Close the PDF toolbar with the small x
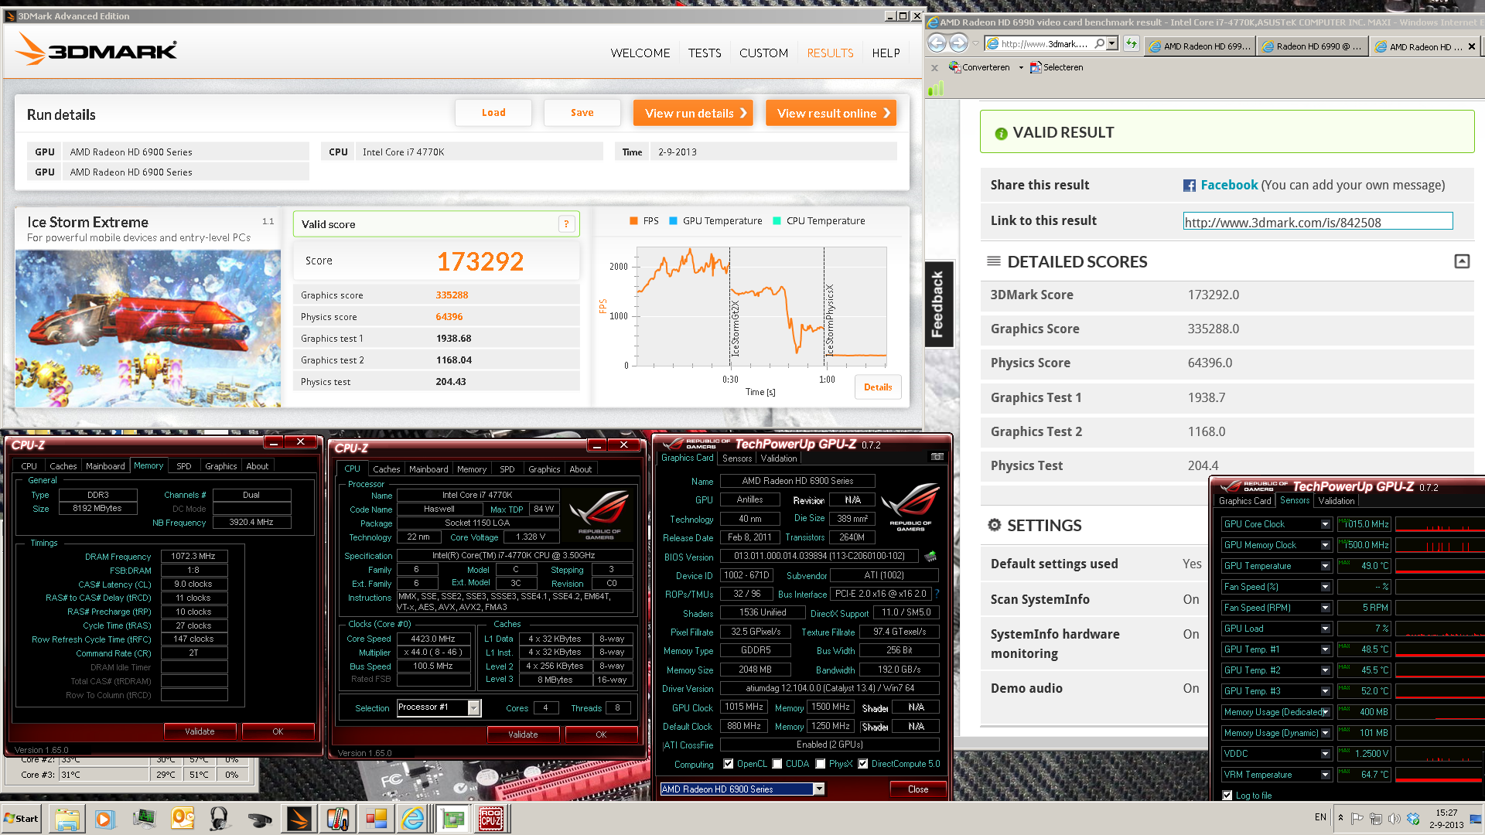Viewport: 1485px width, 835px height. click(934, 68)
